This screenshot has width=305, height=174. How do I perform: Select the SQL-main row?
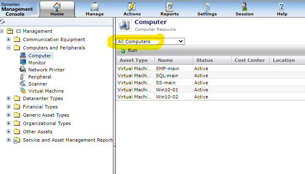(167, 76)
